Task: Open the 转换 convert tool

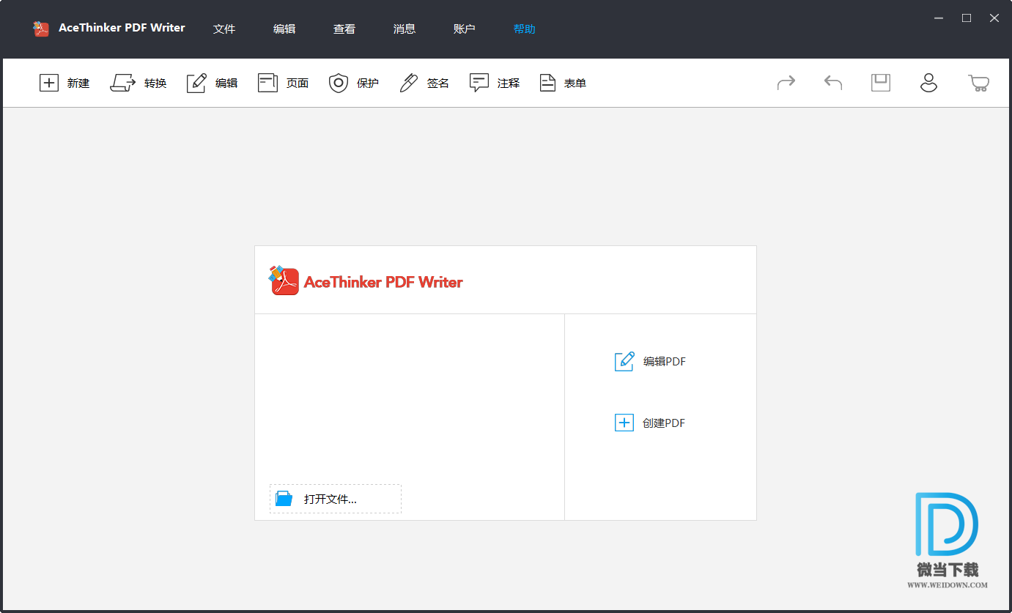Action: pos(138,83)
